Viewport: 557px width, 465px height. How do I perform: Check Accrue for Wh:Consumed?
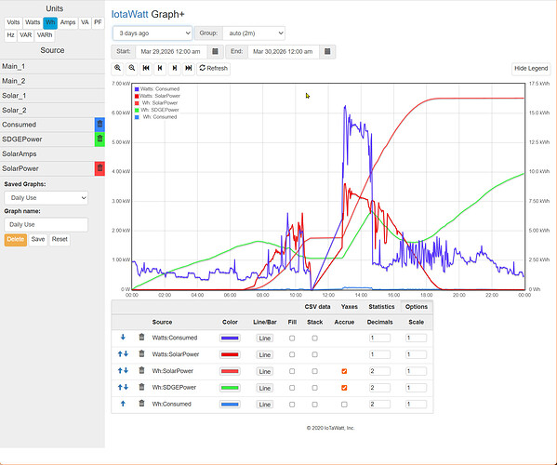pos(344,405)
